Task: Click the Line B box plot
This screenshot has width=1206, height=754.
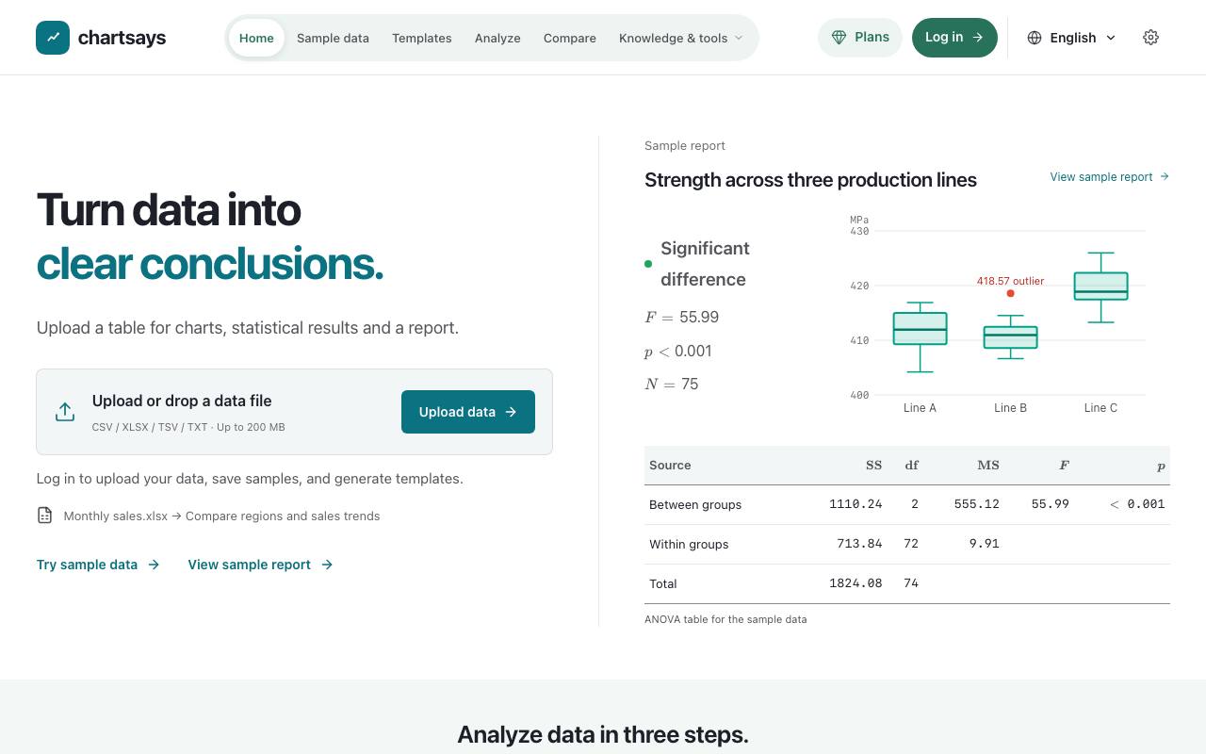Action: [1010, 336]
